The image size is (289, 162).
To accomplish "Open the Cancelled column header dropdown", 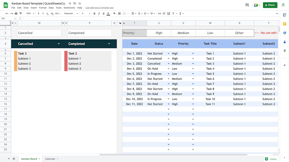I will [59, 44].
